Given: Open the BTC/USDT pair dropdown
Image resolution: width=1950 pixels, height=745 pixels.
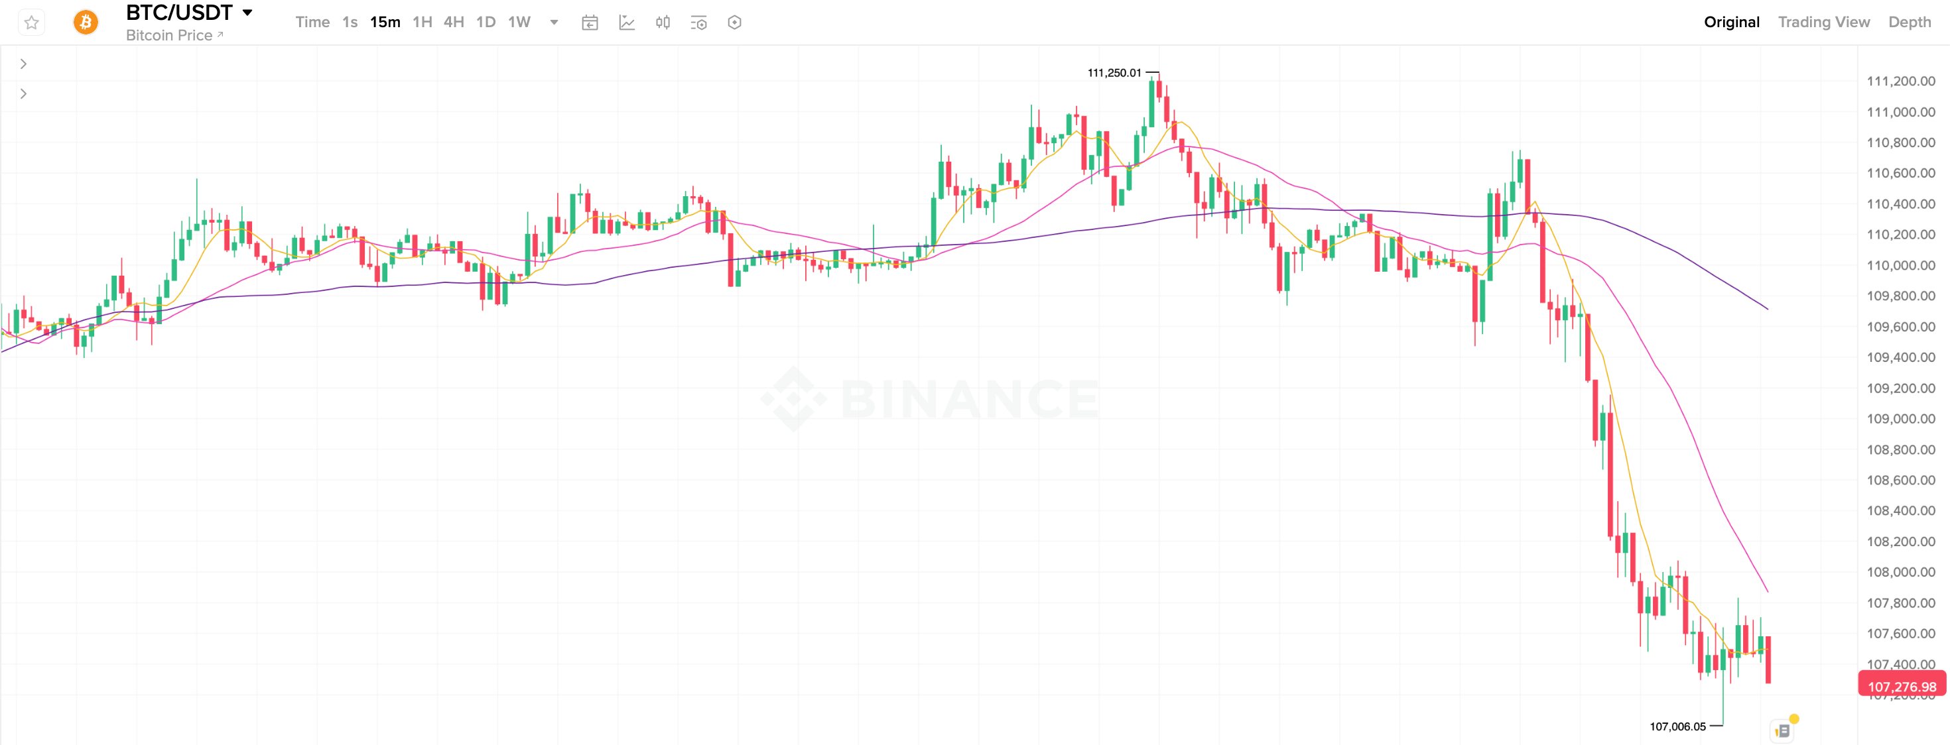Looking at the screenshot, I should pyautogui.click(x=247, y=13).
